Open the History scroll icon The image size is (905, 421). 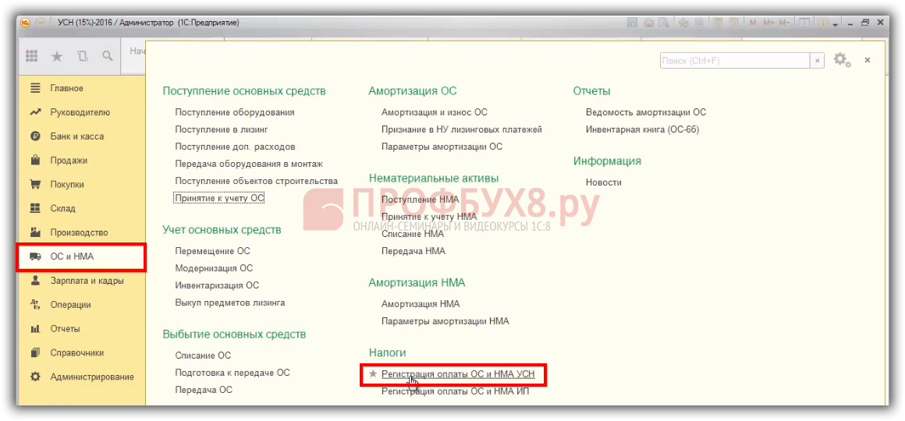pos(82,56)
